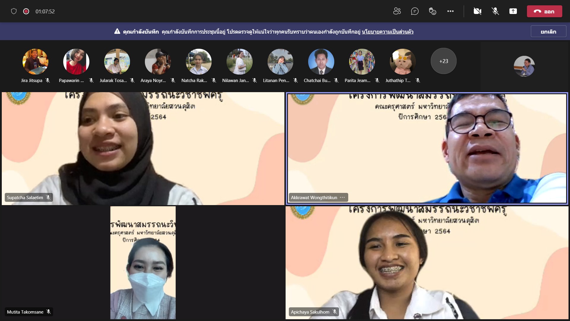Select Apichaya Sakulhom's video tile
This screenshot has height=321, width=570.
click(427, 263)
